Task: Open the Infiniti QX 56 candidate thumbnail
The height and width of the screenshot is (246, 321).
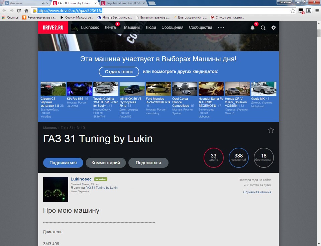Action: pyautogui.click(x=132, y=89)
